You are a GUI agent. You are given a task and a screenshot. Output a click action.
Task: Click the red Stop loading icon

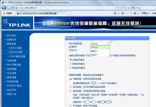pyautogui.click(x=129, y=8)
